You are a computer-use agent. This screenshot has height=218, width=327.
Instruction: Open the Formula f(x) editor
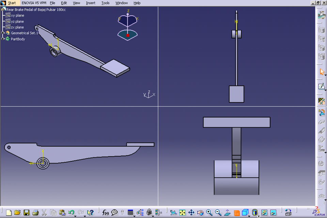point(105,212)
